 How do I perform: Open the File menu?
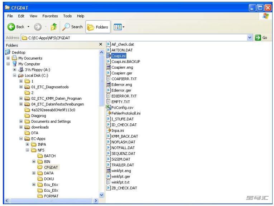pyautogui.click(x=10, y=16)
